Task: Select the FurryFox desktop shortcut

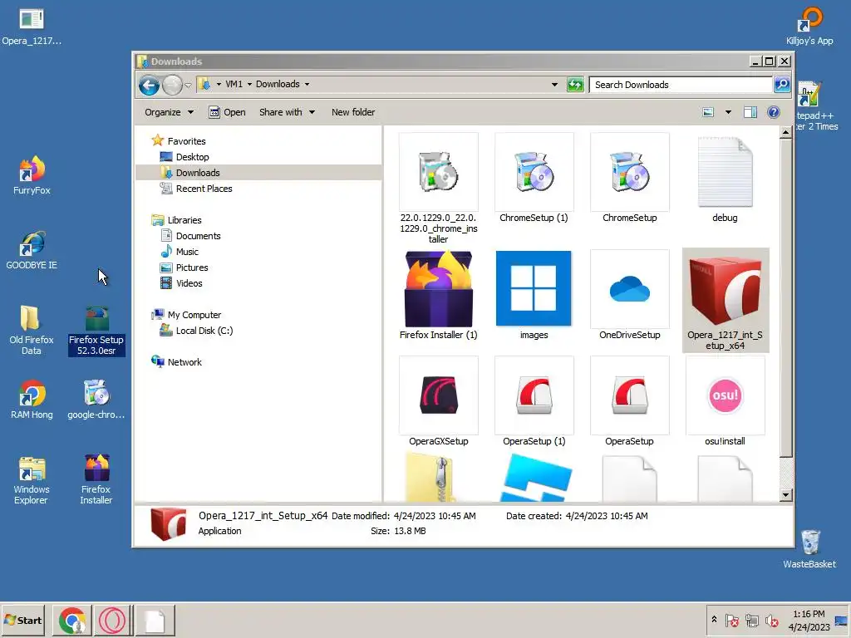Action: tap(32, 175)
